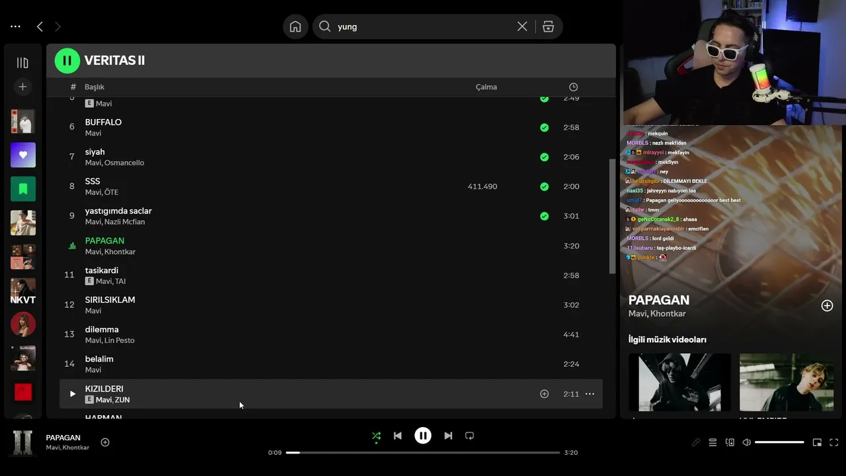Open the three-dot app menu
This screenshot has height=476, width=846.
click(x=15, y=26)
